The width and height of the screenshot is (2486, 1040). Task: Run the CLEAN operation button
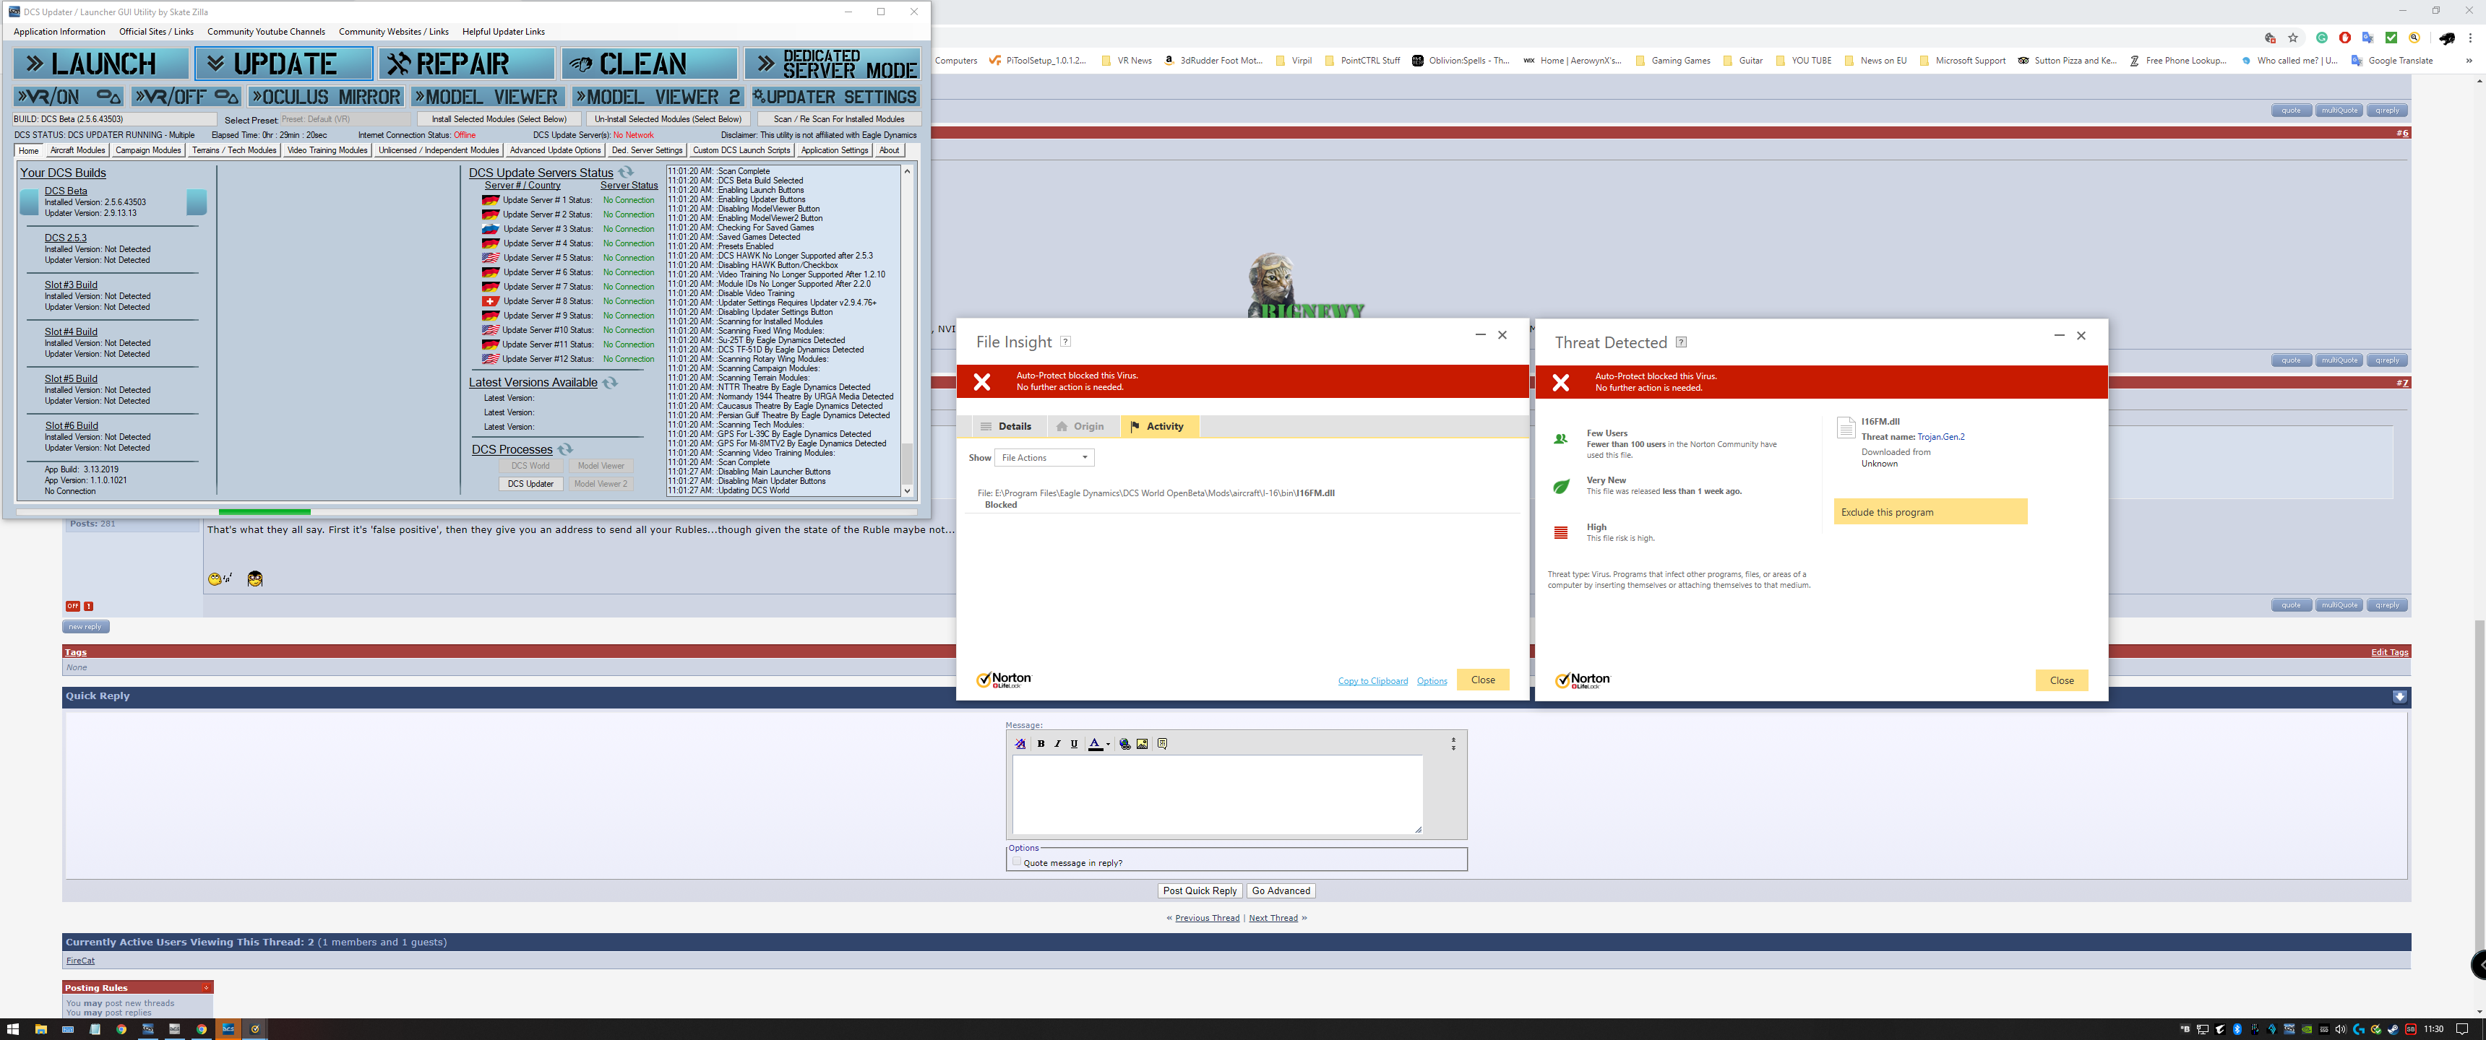point(648,64)
